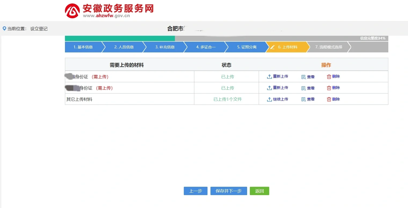This screenshot has width=408, height=208.
Task: Click view icon in first ID card row
Action: pyautogui.click(x=303, y=77)
